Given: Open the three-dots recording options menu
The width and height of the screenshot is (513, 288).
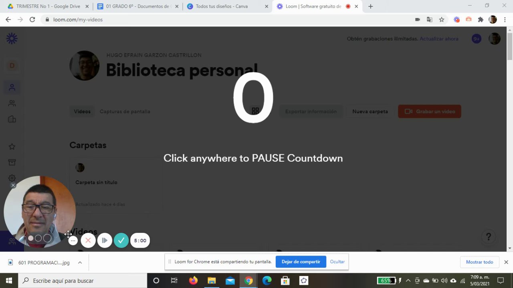Looking at the screenshot, I should pyautogui.click(x=73, y=240).
